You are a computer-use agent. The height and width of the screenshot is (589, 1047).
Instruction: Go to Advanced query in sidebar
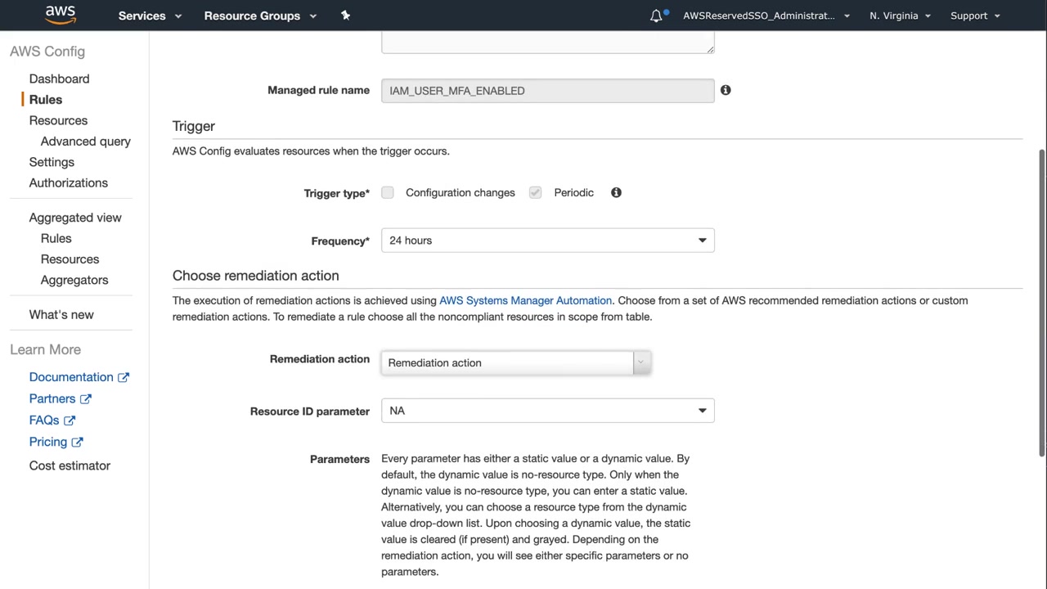tap(85, 142)
